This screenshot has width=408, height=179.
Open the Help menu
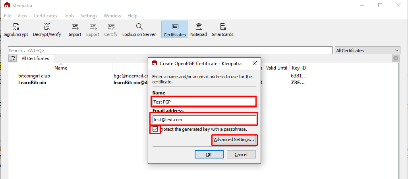(132, 16)
